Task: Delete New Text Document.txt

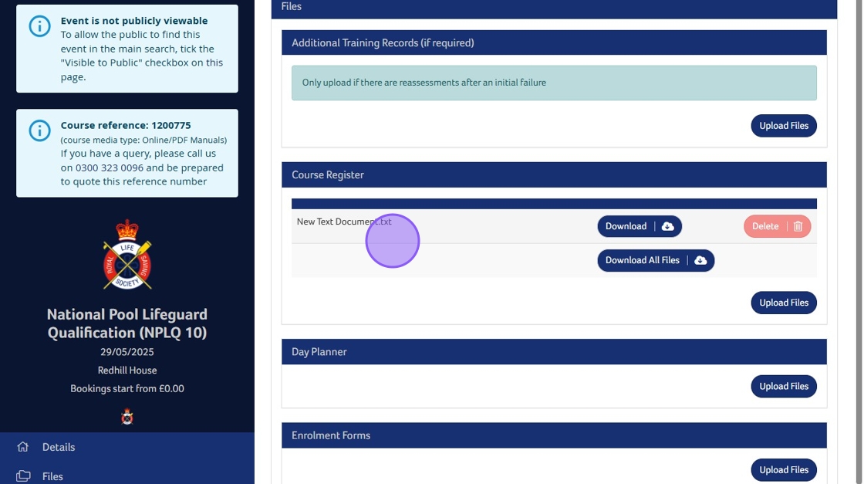Action: click(x=778, y=227)
